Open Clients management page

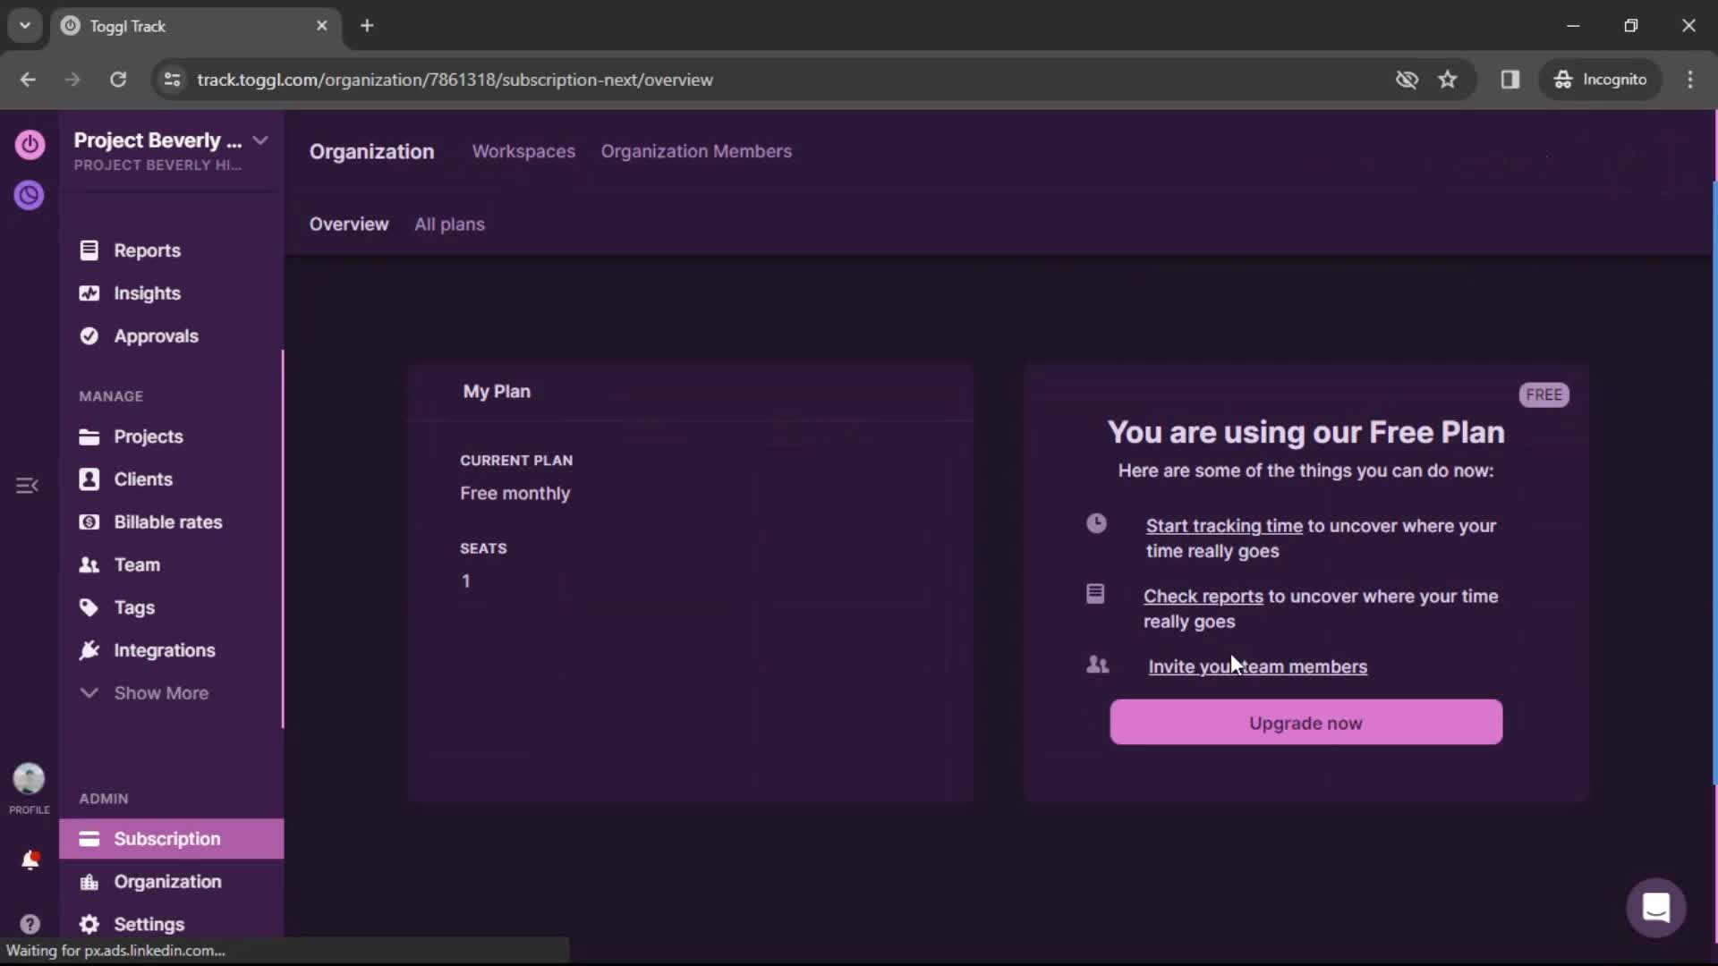tap(143, 479)
